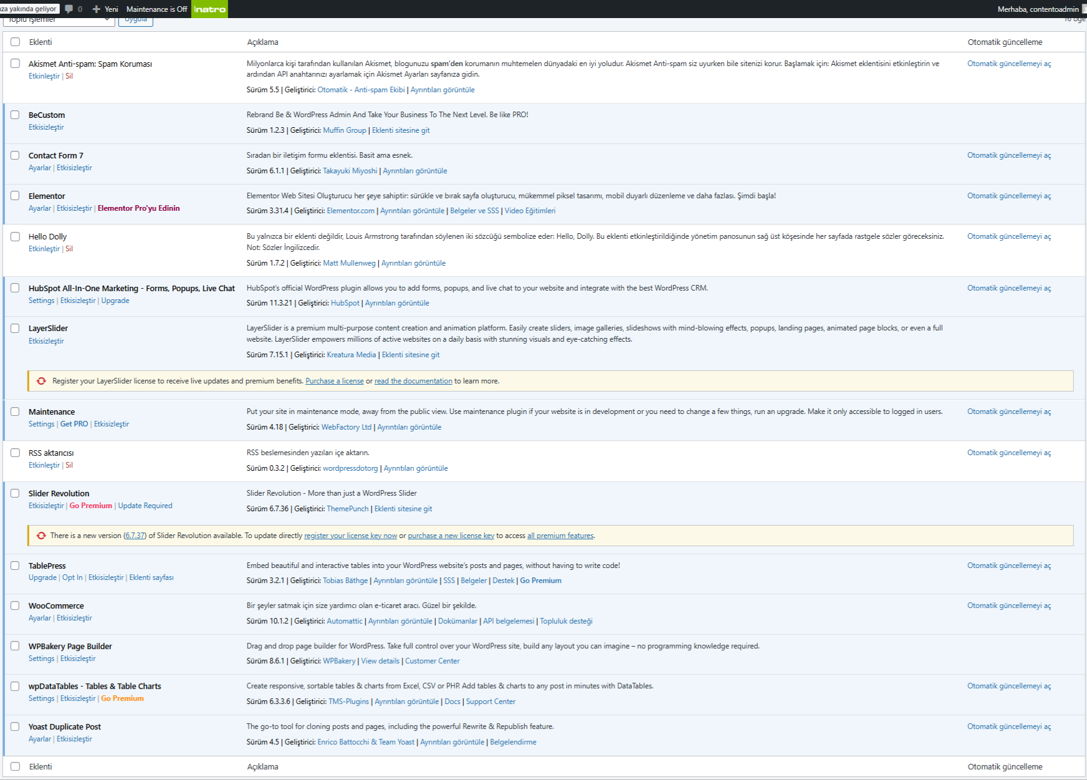The width and height of the screenshot is (1087, 780).
Task: Open the Toplu işlemler bulk actions dropdown
Action: [x=59, y=21]
